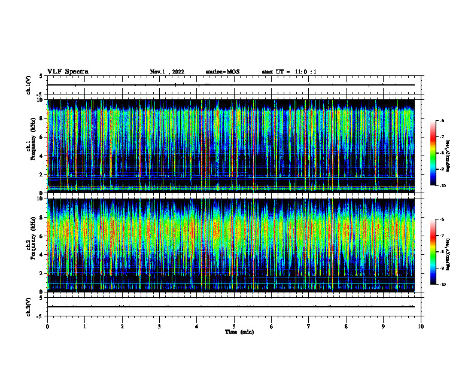Image resolution: width=474 pixels, height=366 pixels.
Task: Click the ch.2 spectrogram color scale bar
Action: click(x=433, y=252)
